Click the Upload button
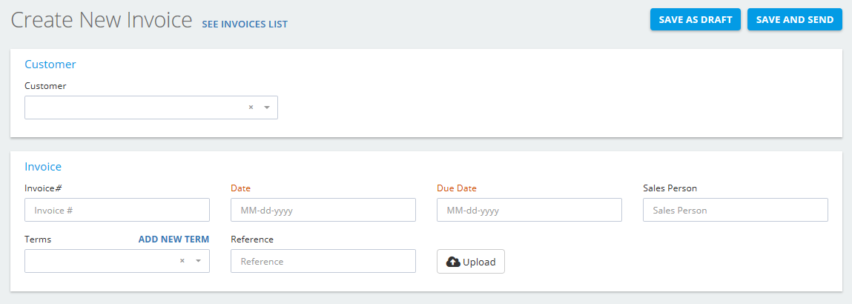Viewport: 852px width, 304px height. tap(471, 262)
